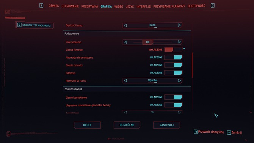This screenshot has height=143, width=254.
Task: Click the Pole widzenia slider handle showing 80
Action: tap(148, 42)
